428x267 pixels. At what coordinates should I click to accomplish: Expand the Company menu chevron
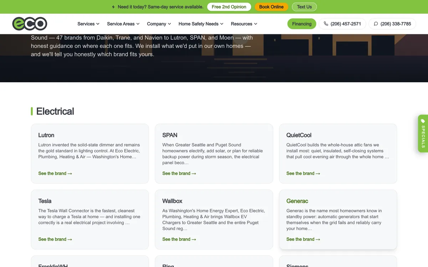169,24
